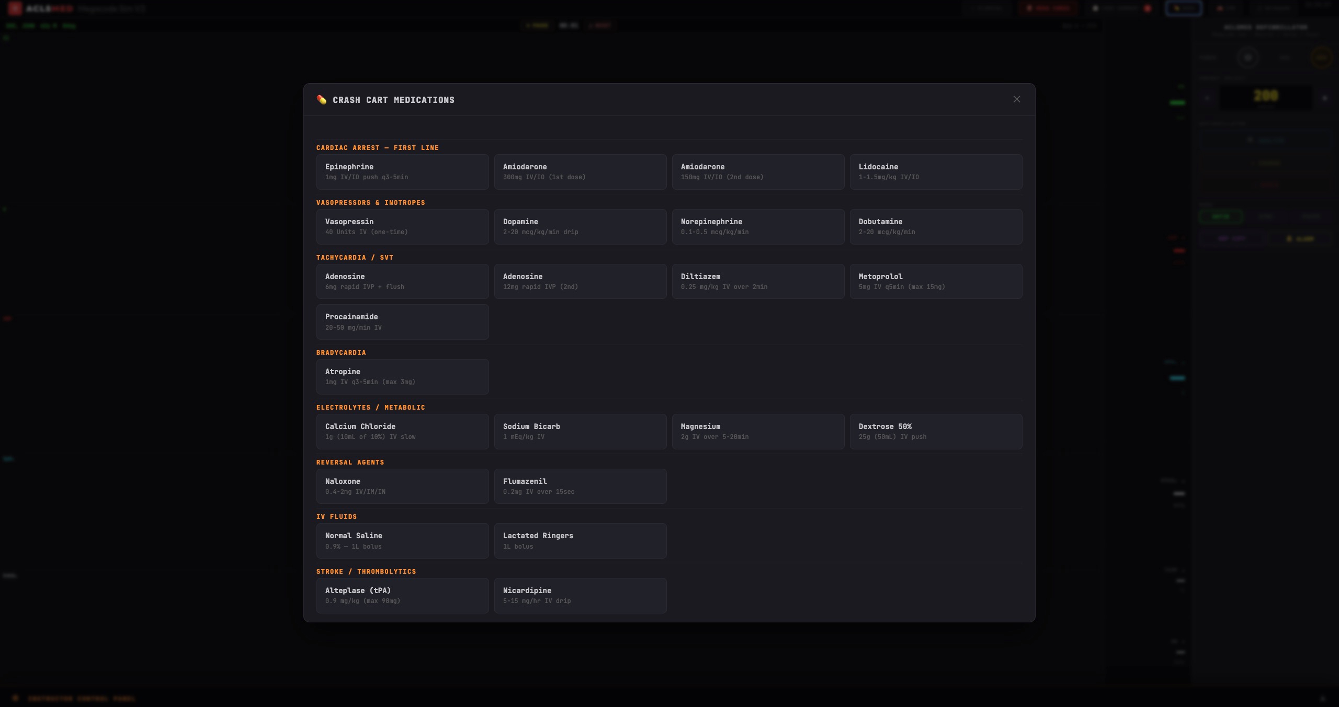
Task: Push Dextrose 50% 25g IV
Action: (x=936, y=431)
